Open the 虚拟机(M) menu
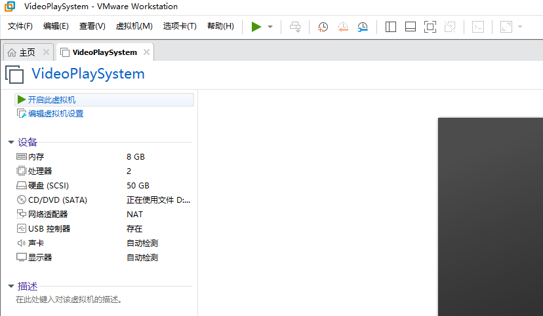 click(134, 26)
